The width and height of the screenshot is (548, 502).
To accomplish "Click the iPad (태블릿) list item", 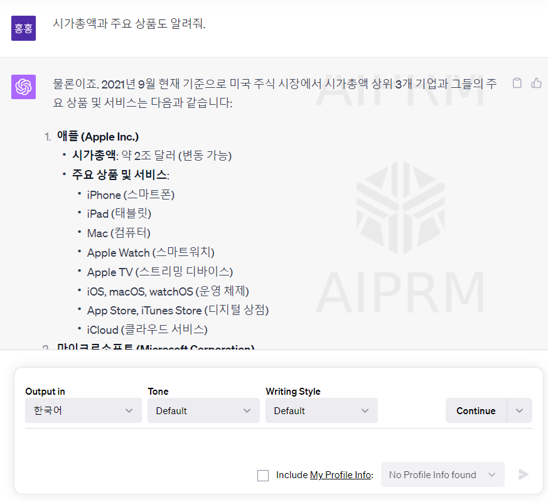I will pyautogui.click(x=119, y=213).
